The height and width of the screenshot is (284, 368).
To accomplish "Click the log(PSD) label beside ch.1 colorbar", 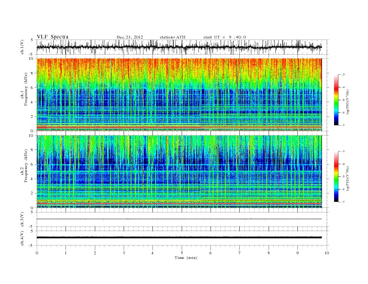I will [x=348, y=102].
